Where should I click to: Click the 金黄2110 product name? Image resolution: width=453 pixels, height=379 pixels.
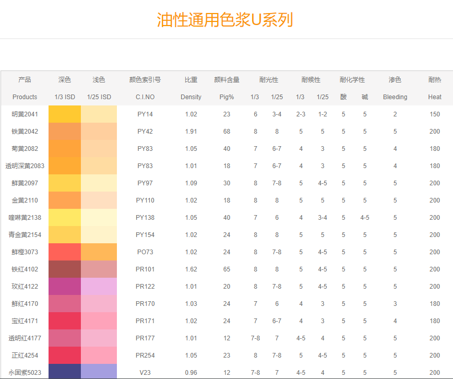click(25, 200)
